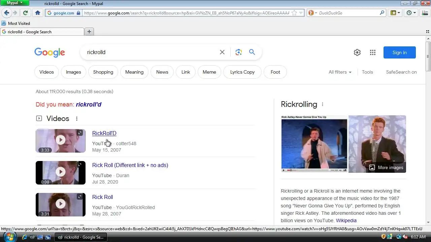
Task: Select the Foot filter chip
Action: [x=275, y=72]
